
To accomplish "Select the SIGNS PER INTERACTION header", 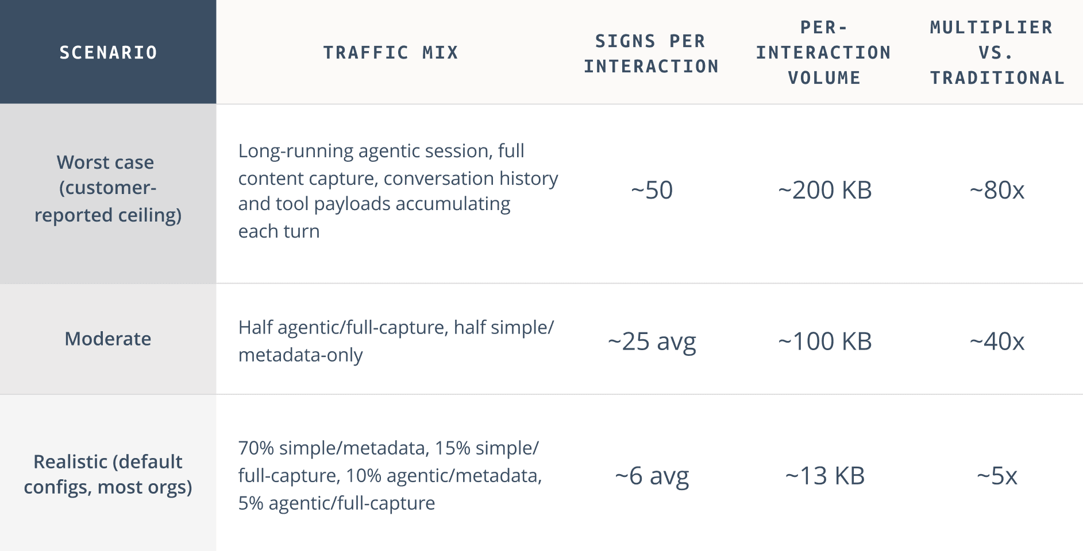I will (x=652, y=53).
